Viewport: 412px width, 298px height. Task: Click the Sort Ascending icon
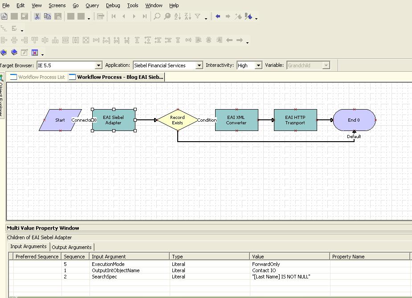click(177, 16)
